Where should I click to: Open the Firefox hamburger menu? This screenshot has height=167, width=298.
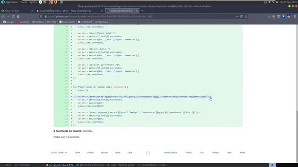pyautogui.click(x=295, y=17)
